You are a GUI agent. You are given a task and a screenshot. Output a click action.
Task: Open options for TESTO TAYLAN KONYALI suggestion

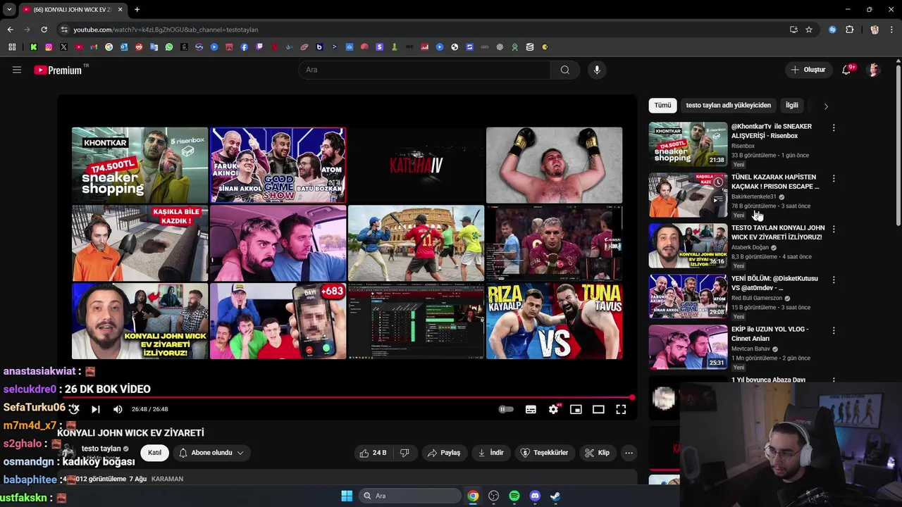point(834,229)
